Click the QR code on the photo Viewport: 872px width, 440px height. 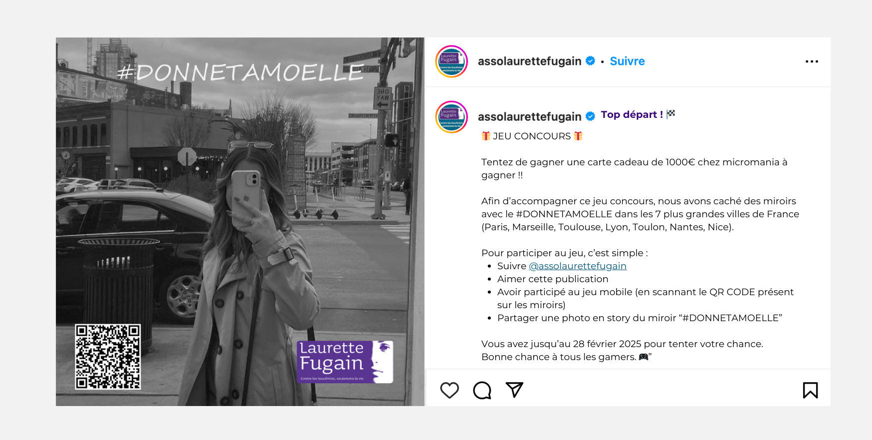point(108,357)
